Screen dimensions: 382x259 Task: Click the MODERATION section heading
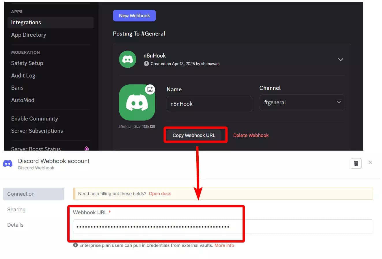pyautogui.click(x=25, y=52)
